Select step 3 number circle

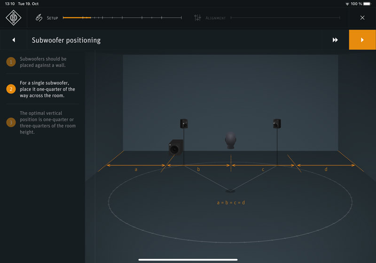click(x=11, y=122)
